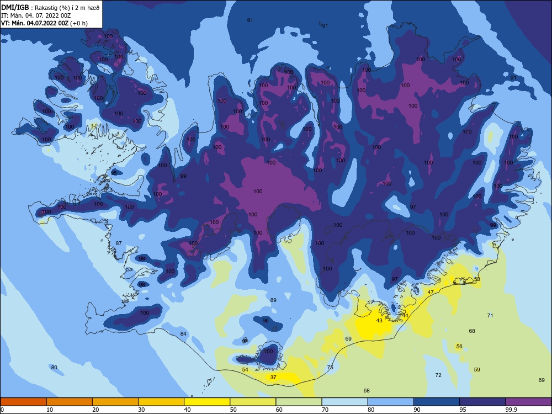Pick the 40–50 bright yellow legend swatch
The width and height of the screenshot is (552, 414).
(207, 402)
